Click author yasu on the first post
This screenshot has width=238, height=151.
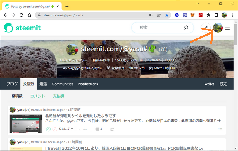(21, 110)
